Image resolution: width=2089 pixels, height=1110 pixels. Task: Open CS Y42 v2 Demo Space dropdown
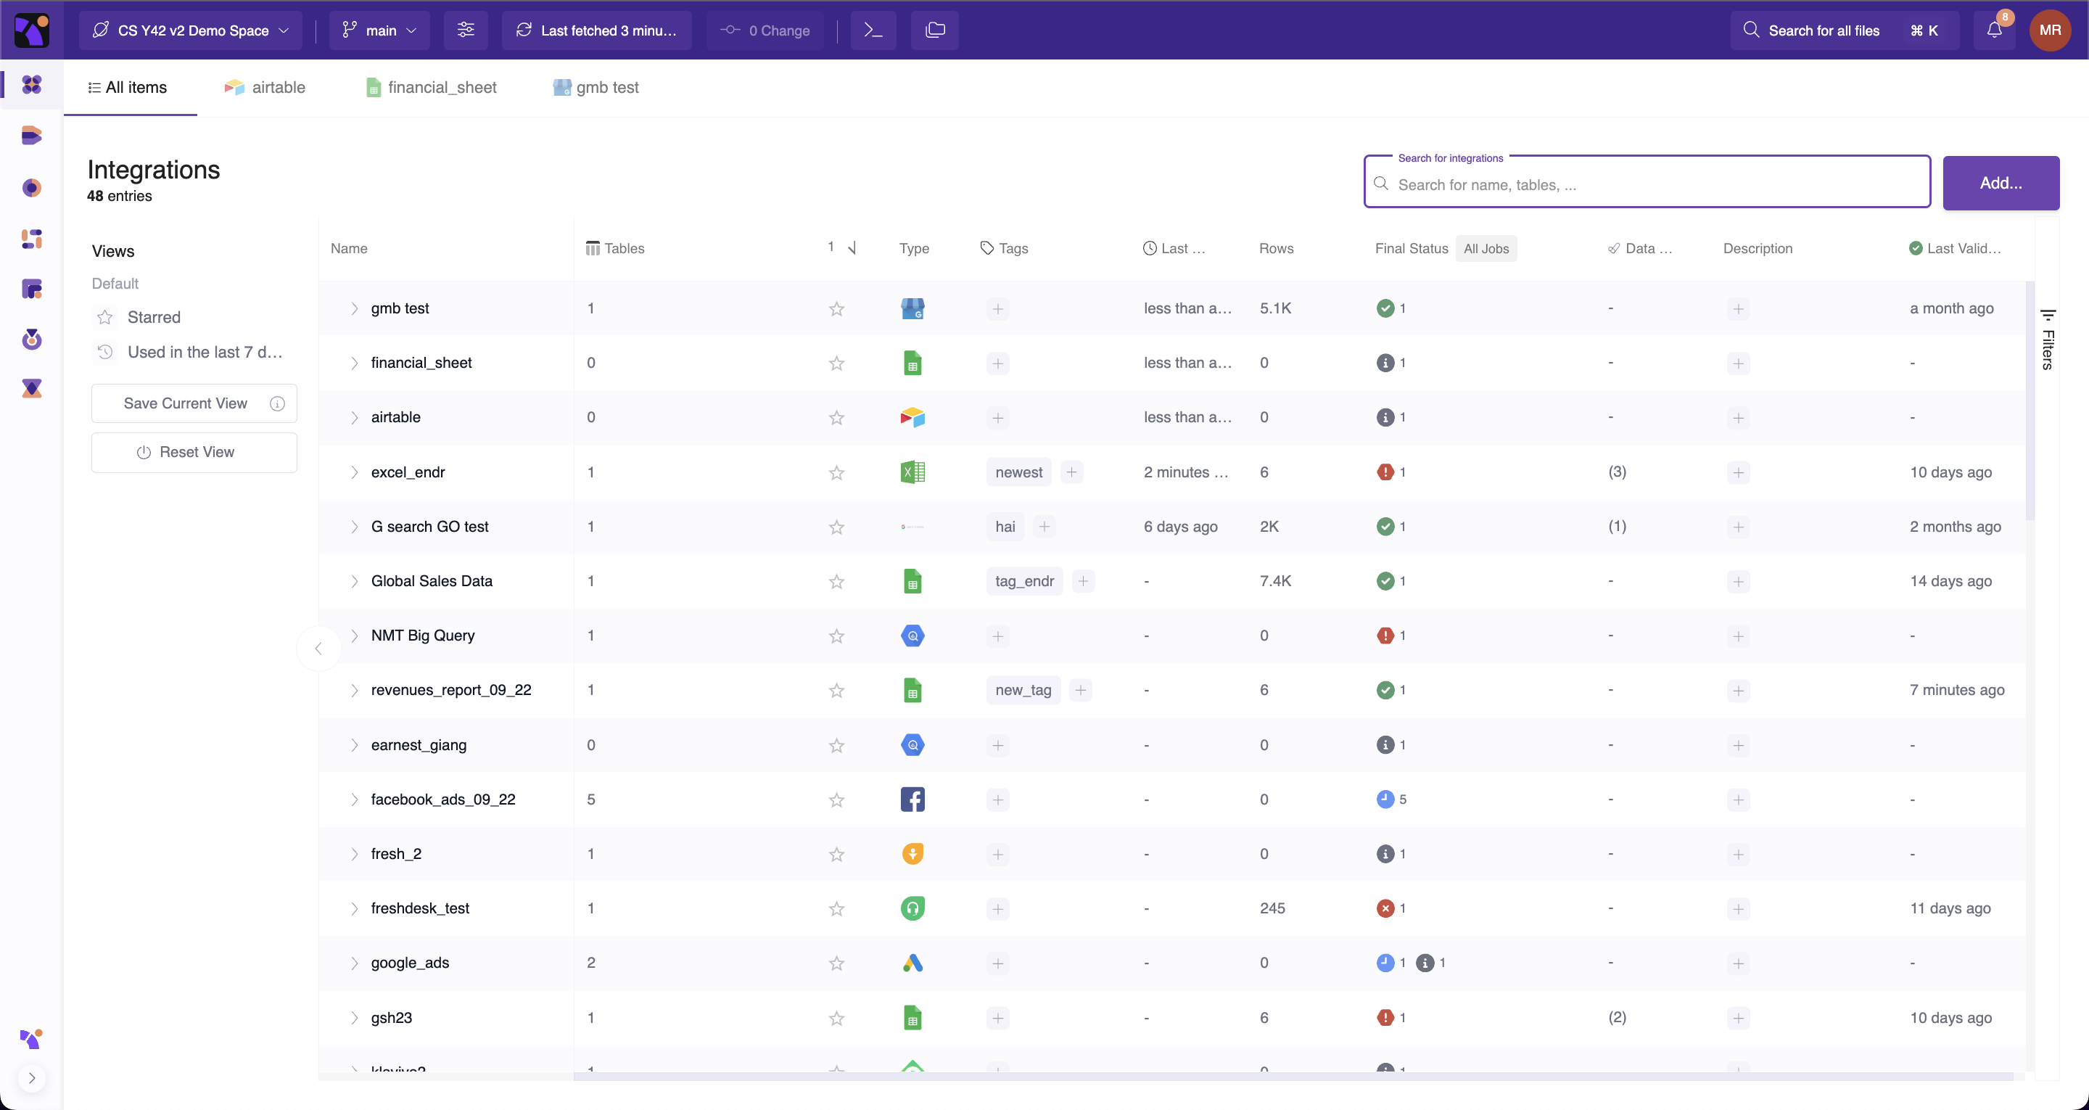[191, 30]
